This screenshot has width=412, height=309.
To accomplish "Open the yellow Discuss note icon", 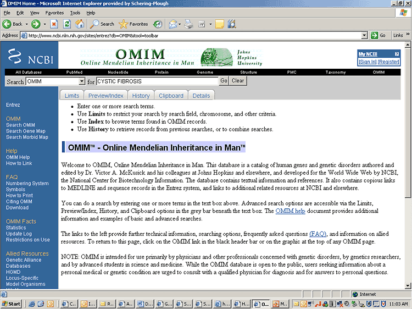I will (x=219, y=24).
